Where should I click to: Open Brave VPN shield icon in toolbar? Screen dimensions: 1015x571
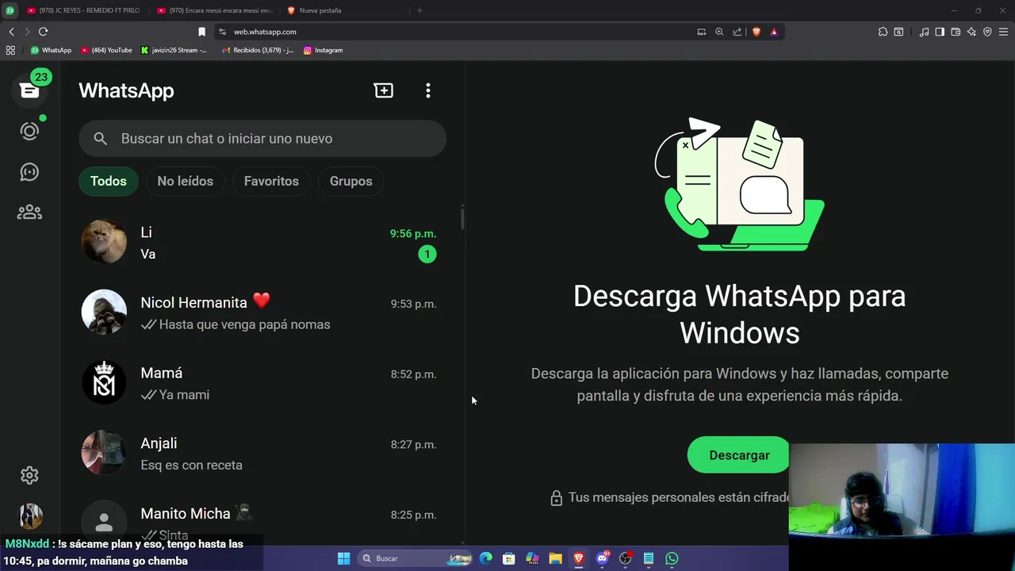coord(987,32)
